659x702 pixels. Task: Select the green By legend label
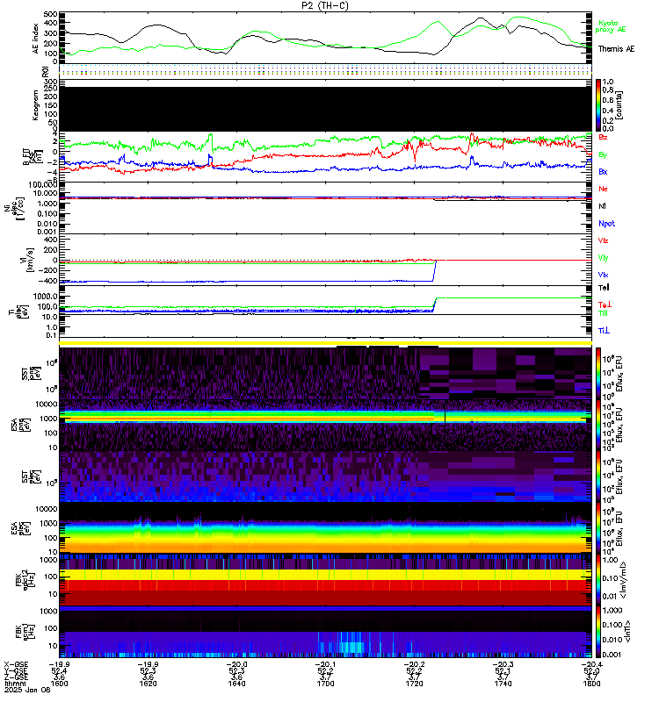tap(603, 155)
